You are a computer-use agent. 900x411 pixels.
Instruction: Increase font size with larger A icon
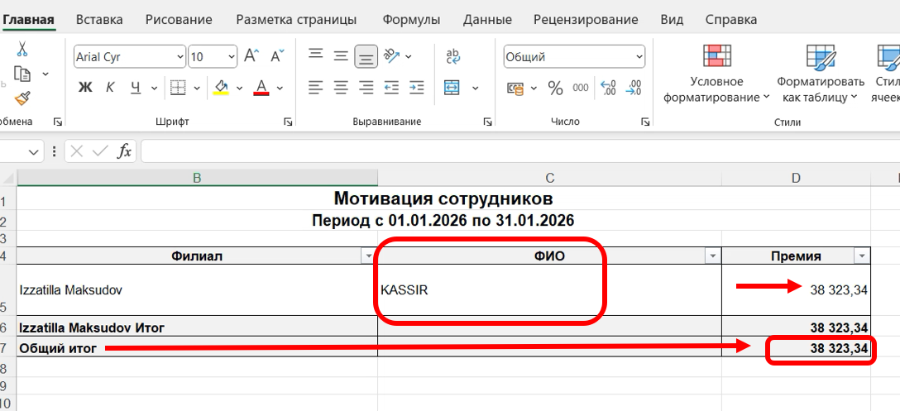251,56
